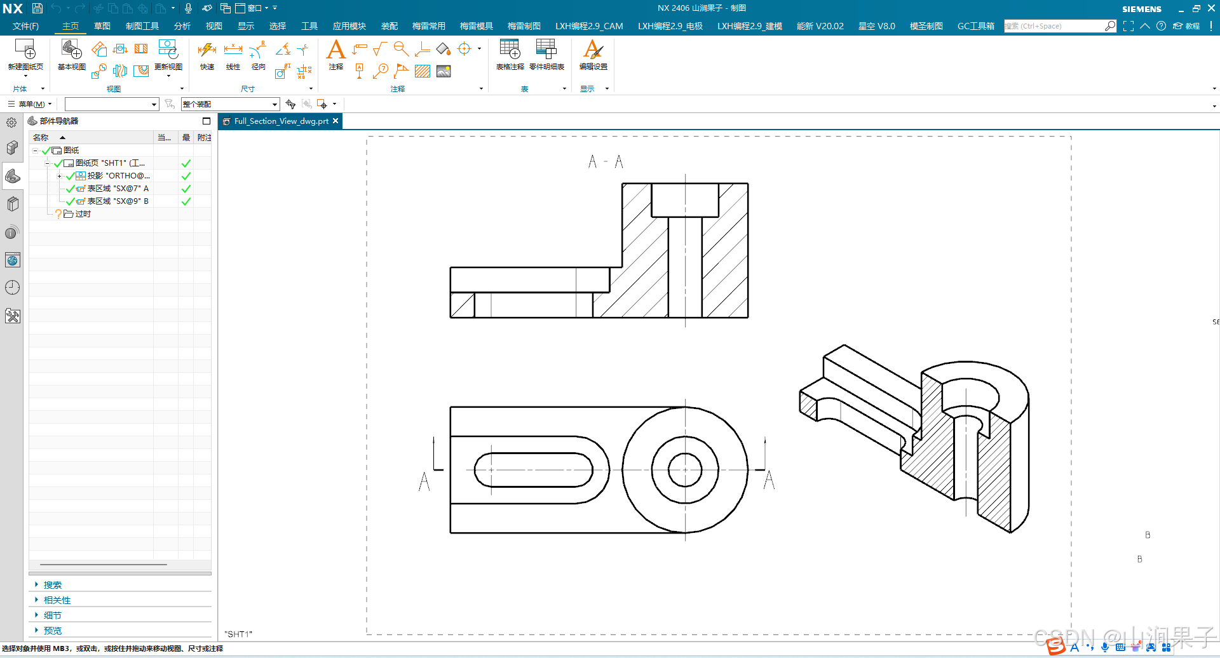
Task: Expand the 尺寸 group options arrow
Action: [x=311, y=89]
